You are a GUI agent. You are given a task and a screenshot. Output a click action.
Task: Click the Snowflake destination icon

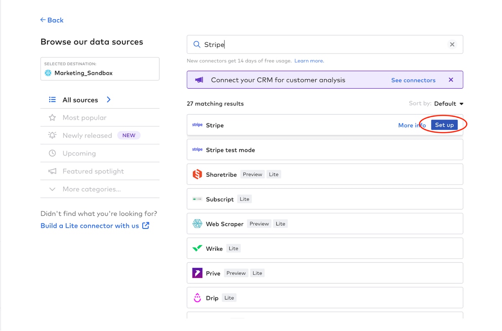click(48, 73)
